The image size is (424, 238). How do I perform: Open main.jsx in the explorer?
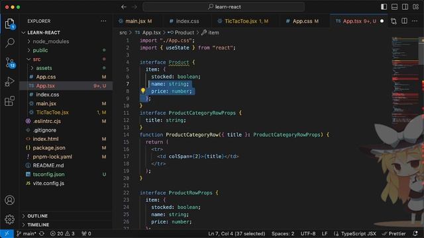point(66,104)
